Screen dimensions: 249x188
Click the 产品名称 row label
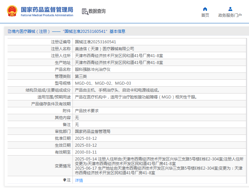(x=63, y=69)
